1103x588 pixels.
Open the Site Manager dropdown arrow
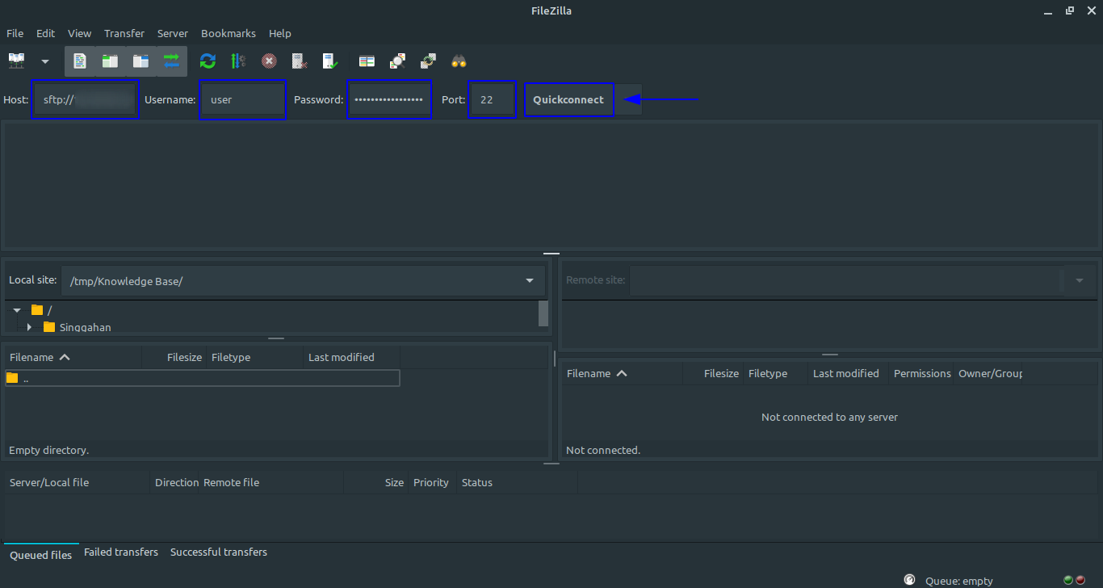(x=45, y=61)
